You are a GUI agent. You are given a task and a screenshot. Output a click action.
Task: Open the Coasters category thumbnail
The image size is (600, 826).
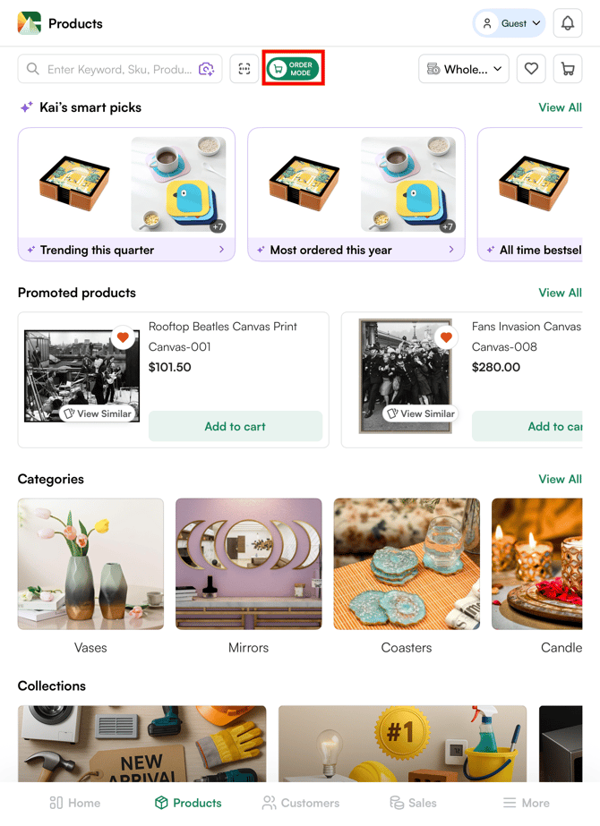[406, 564]
